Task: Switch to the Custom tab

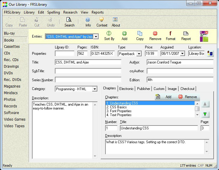Action: pyautogui.click(x=159, y=89)
